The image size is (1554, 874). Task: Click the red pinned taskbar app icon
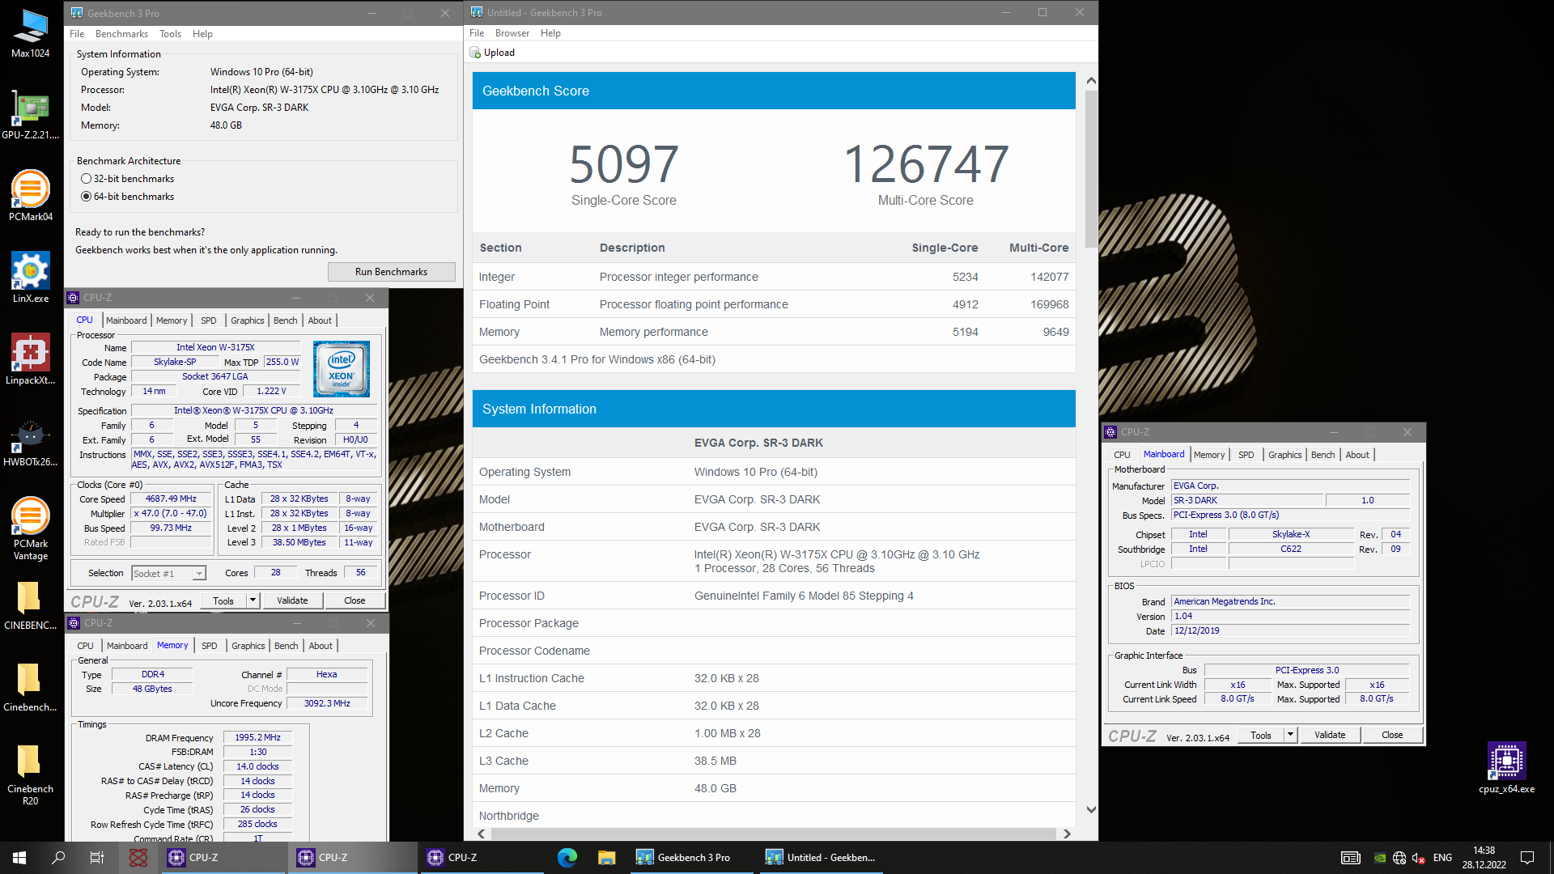(x=138, y=858)
